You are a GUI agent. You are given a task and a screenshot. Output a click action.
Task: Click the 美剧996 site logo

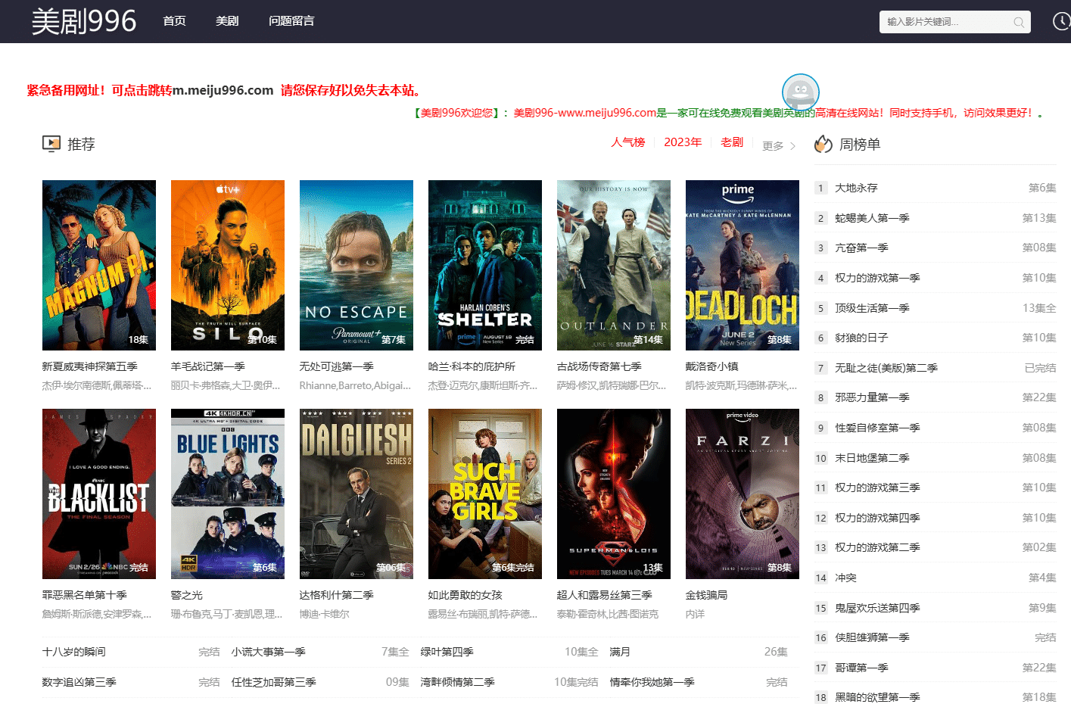(x=84, y=21)
